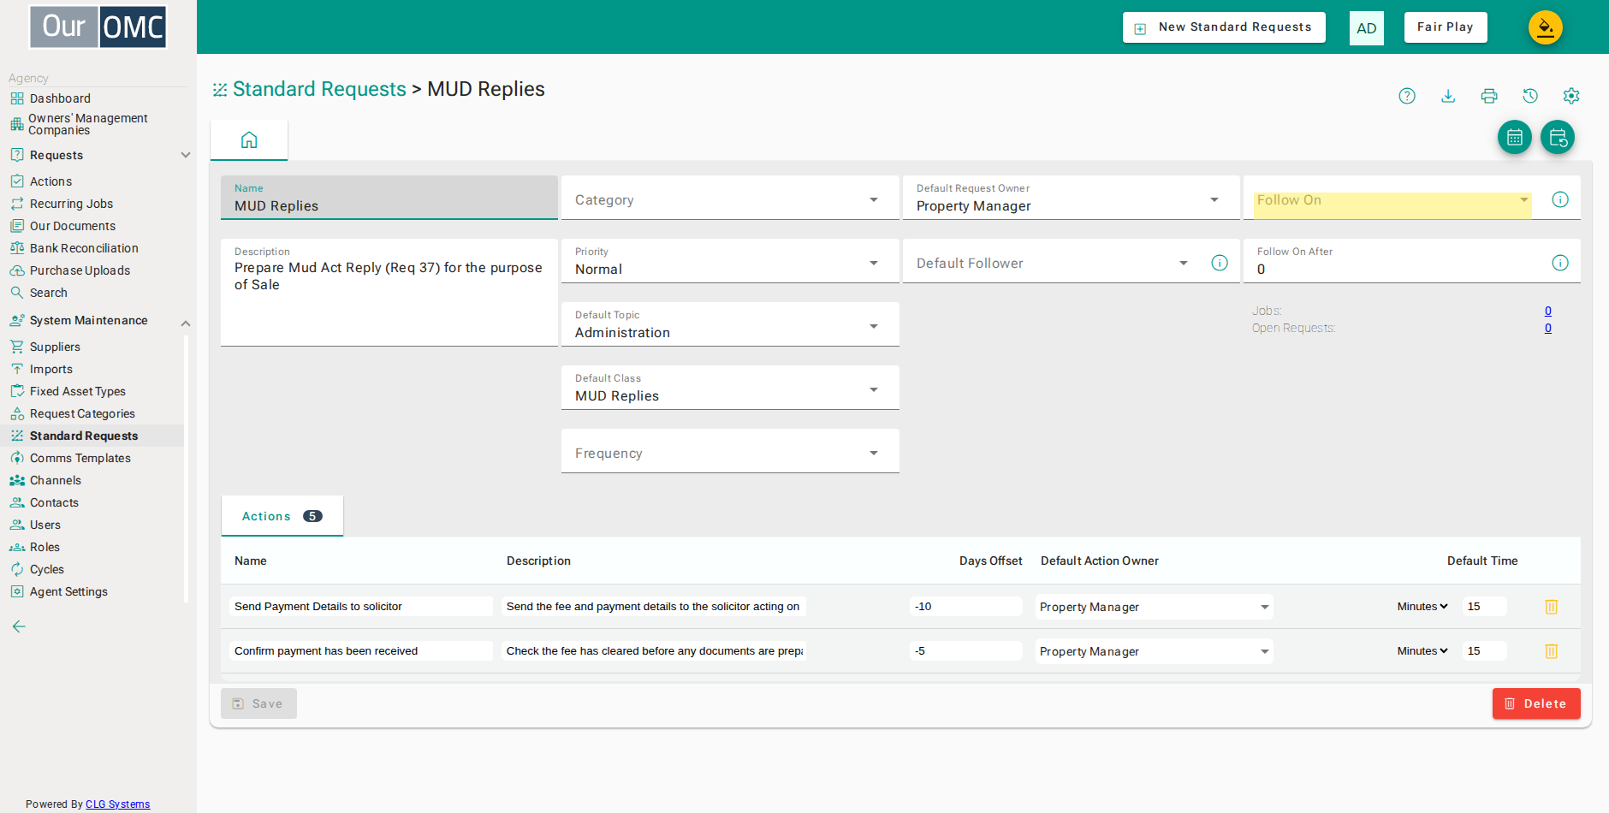1609x813 pixels.
Task: Delete the Send Payment Details action row
Action: [1551, 607]
